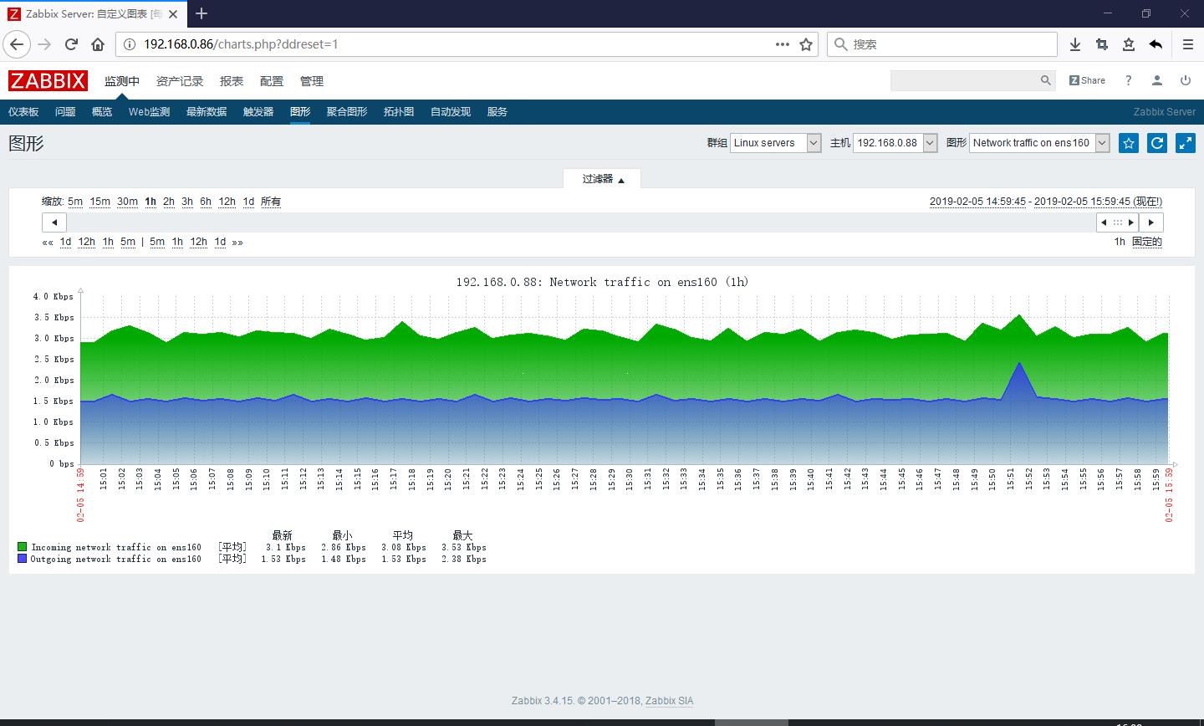This screenshot has height=726, width=1204.
Task: Reload the current page
Action: [71, 44]
